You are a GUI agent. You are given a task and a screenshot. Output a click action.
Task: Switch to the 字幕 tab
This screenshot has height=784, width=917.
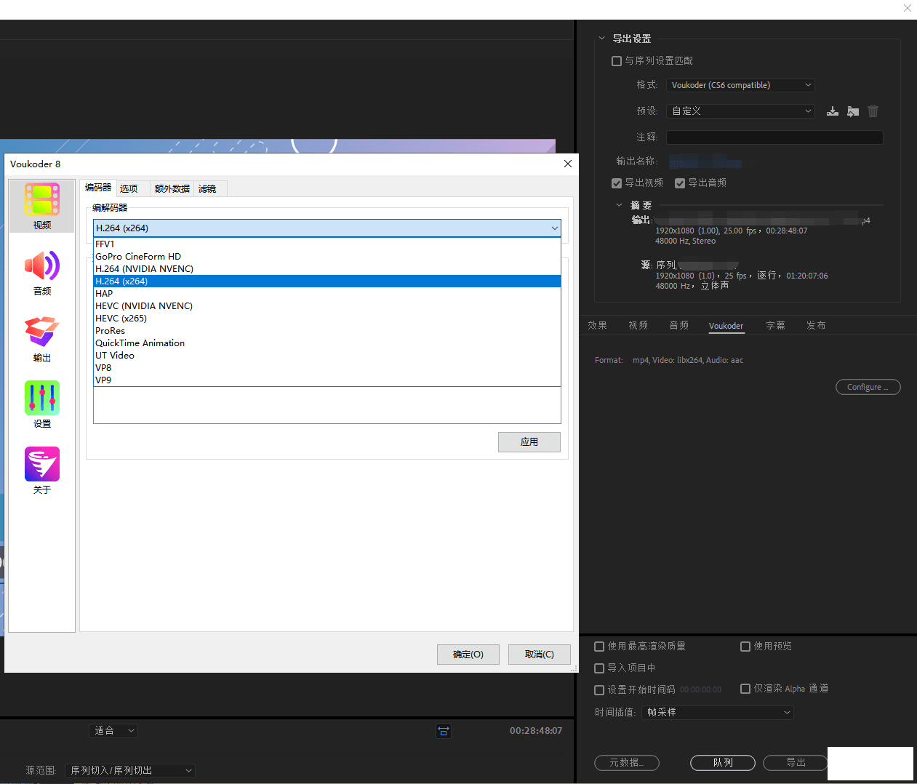pos(776,326)
